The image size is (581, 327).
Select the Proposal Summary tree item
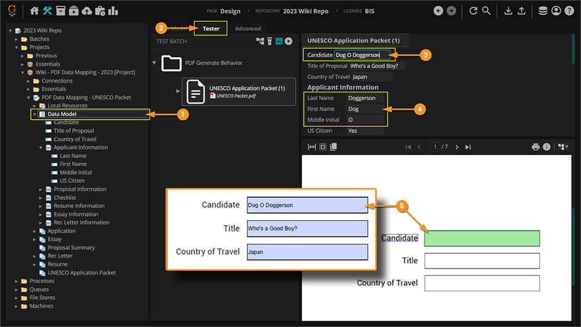click(71, 247)
